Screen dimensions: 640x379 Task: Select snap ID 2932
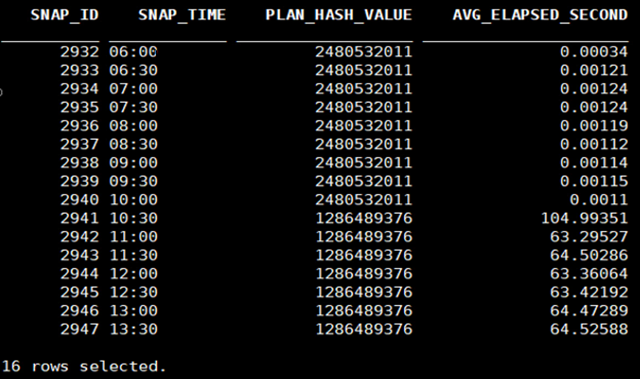(x=80, y=52)
